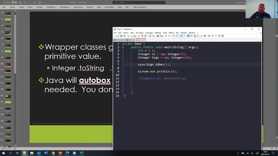The width and height of the screenshot is (278, 156).
Task: Open Notepad++ Language menu
Action: (149, 33)
